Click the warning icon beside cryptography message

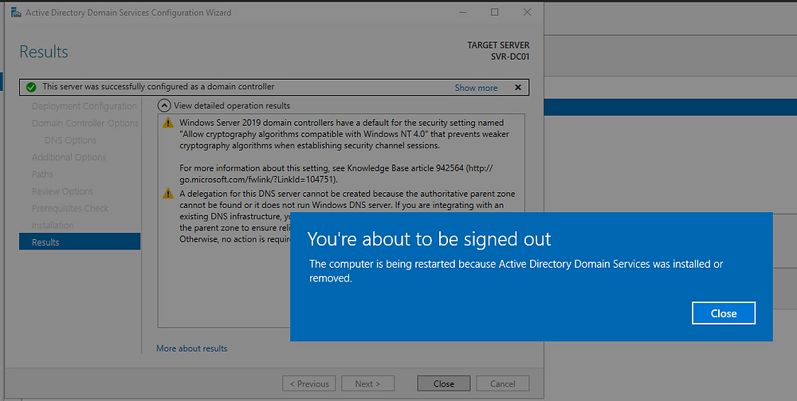tap(168, 123)
